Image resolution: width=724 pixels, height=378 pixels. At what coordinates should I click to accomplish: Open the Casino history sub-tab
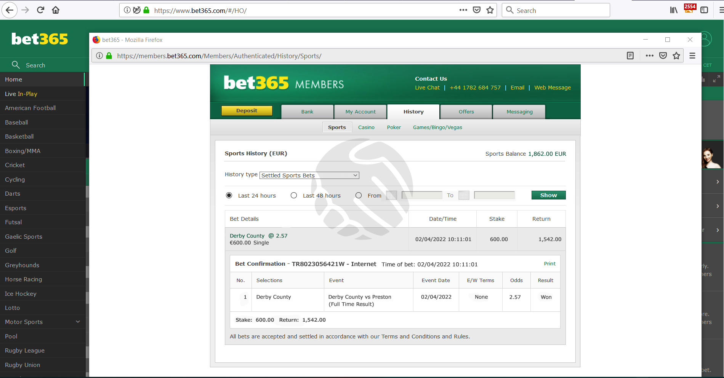pyautogui.click(x=366, y=128)
